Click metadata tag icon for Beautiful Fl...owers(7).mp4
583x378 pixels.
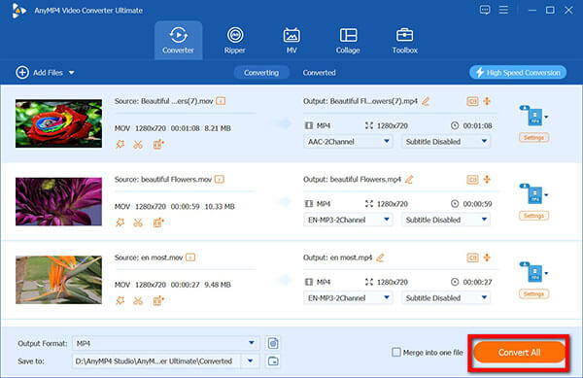coord(472,101)
